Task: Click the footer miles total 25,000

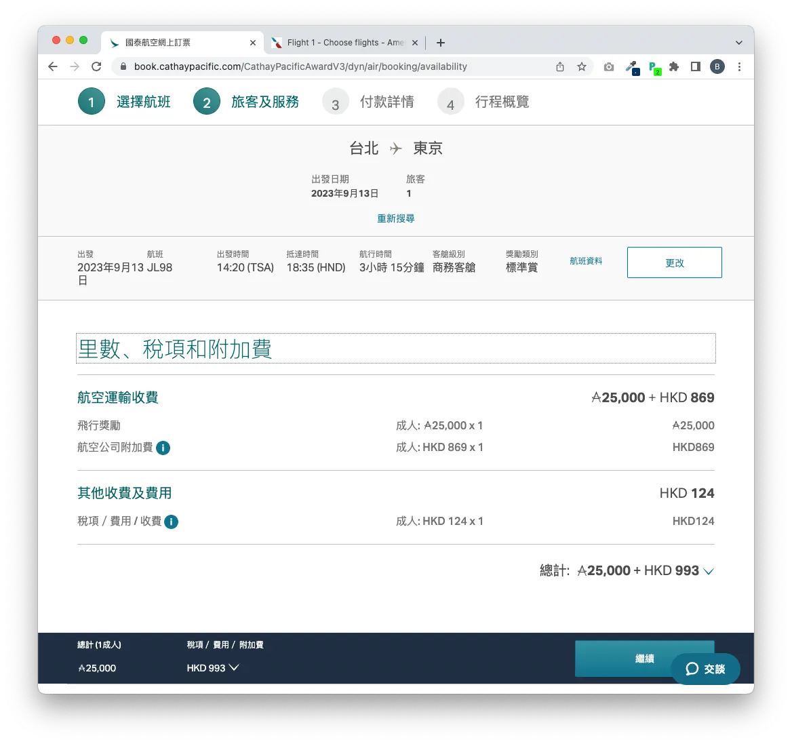Action: tap(97, 668)
